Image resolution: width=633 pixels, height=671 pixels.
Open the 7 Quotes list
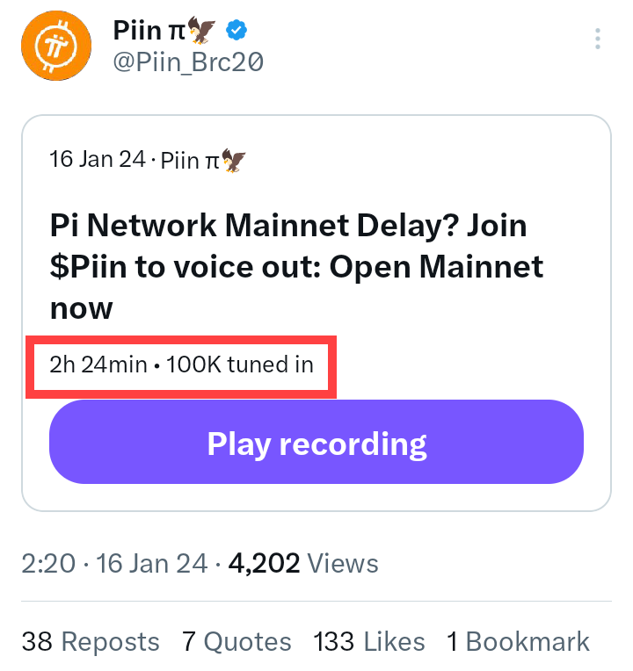pyautogui.click(x=236, y=642)
